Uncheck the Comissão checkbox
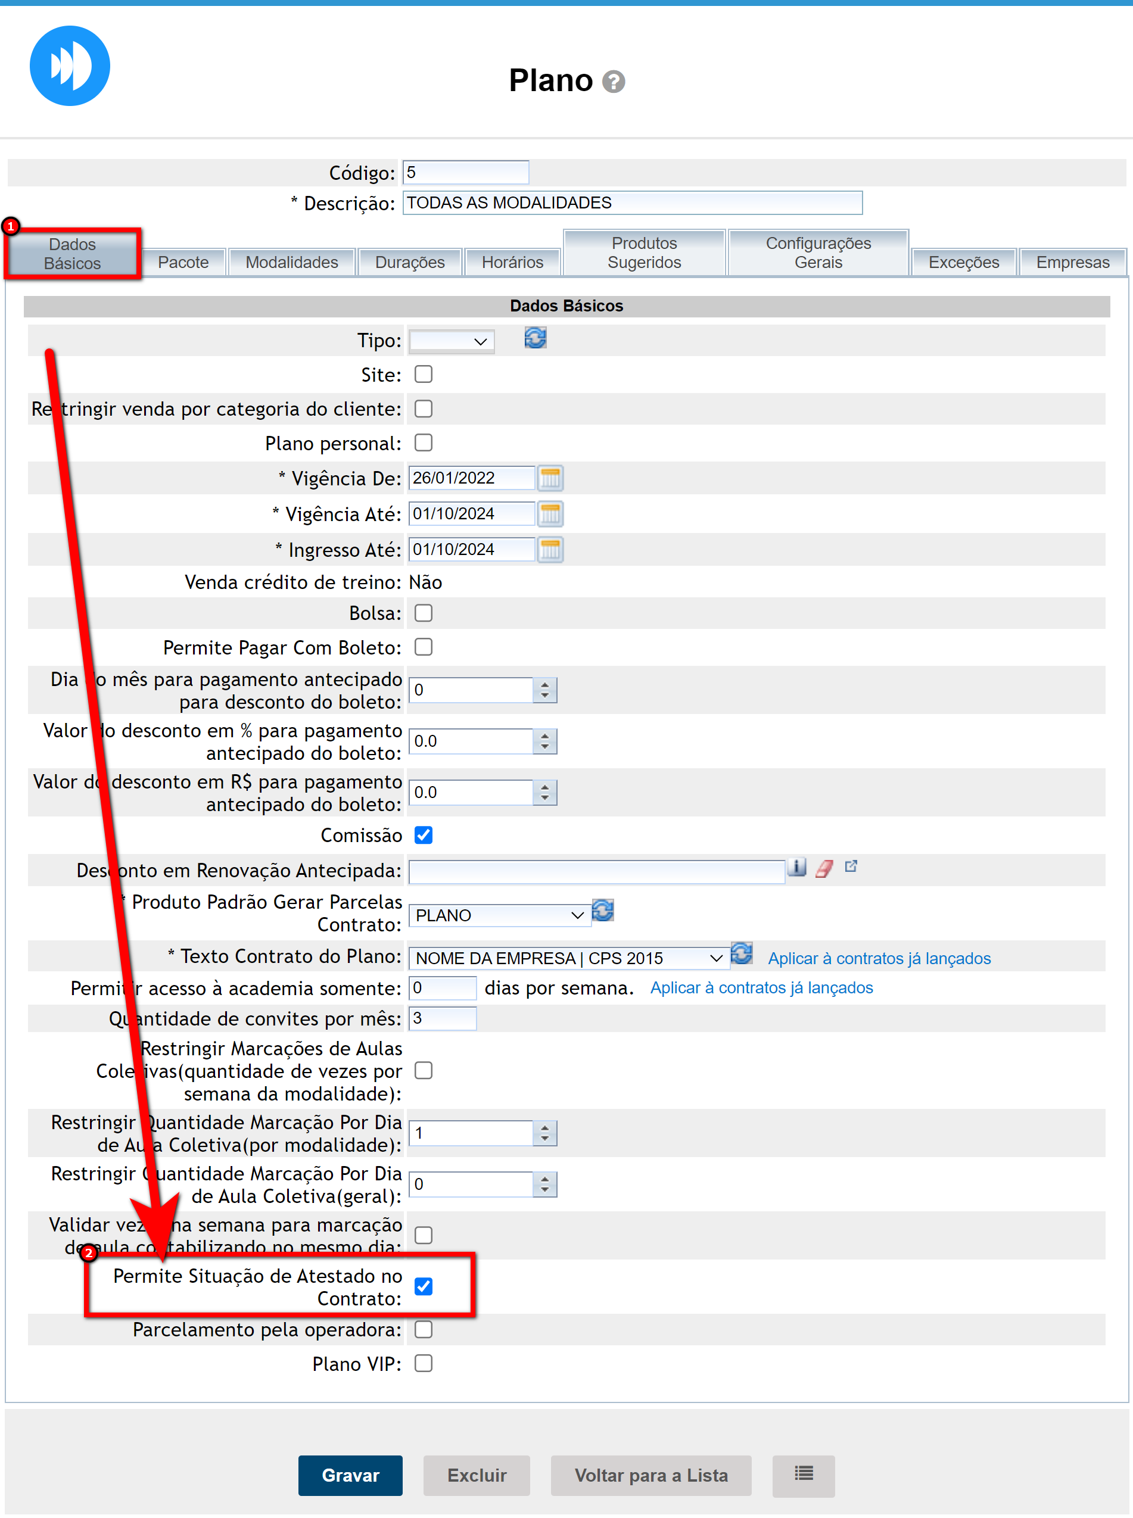 click(x=423, y=835)
